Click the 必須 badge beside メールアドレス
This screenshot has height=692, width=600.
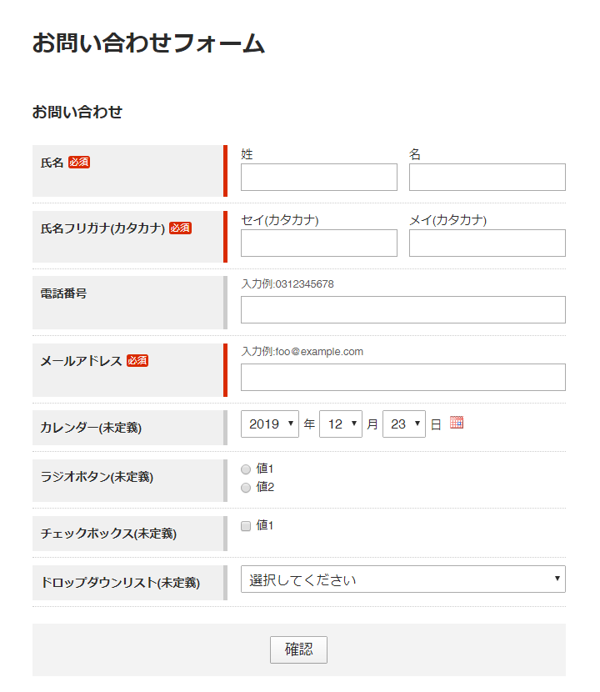(137, 361)
